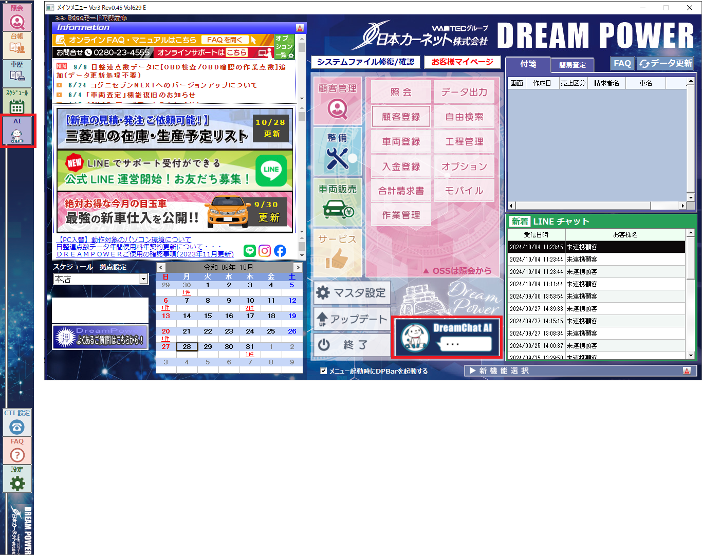
Task: Open the オプション menu item
Action: tap(464, 166)
